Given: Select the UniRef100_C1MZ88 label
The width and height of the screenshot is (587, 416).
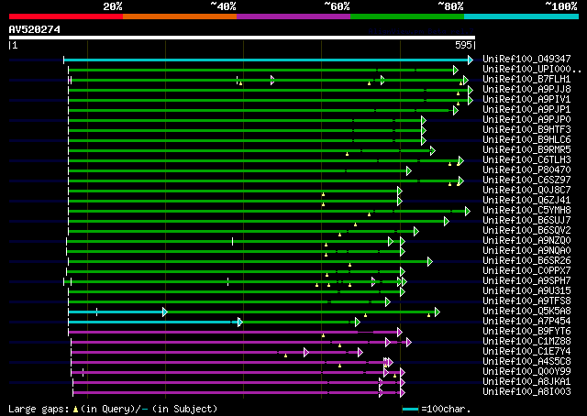Looking at the screenshot, I should pyautogui.click(x=526, y=342).
